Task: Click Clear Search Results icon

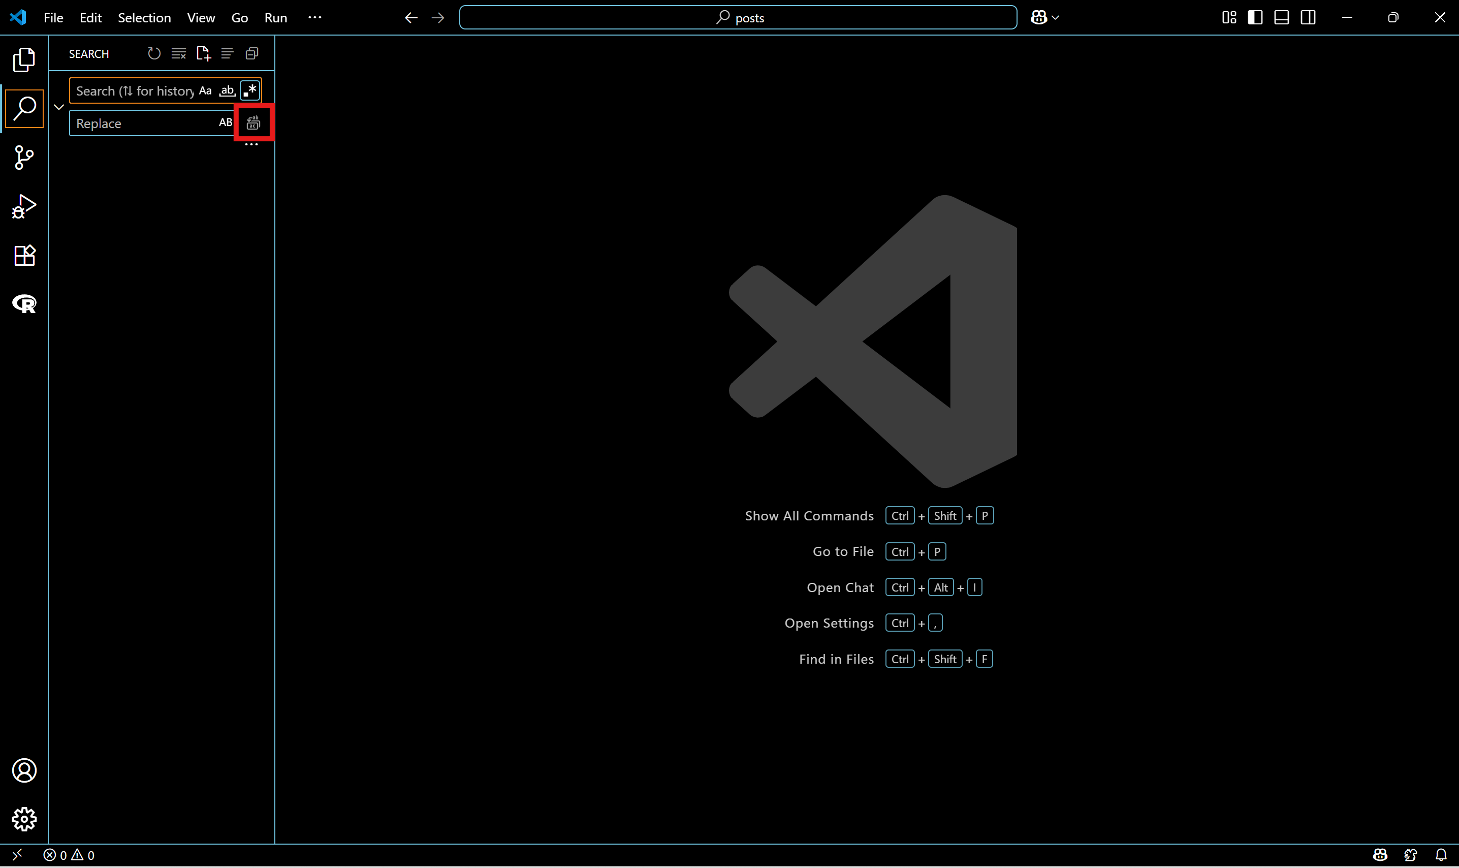Action: 178,54
